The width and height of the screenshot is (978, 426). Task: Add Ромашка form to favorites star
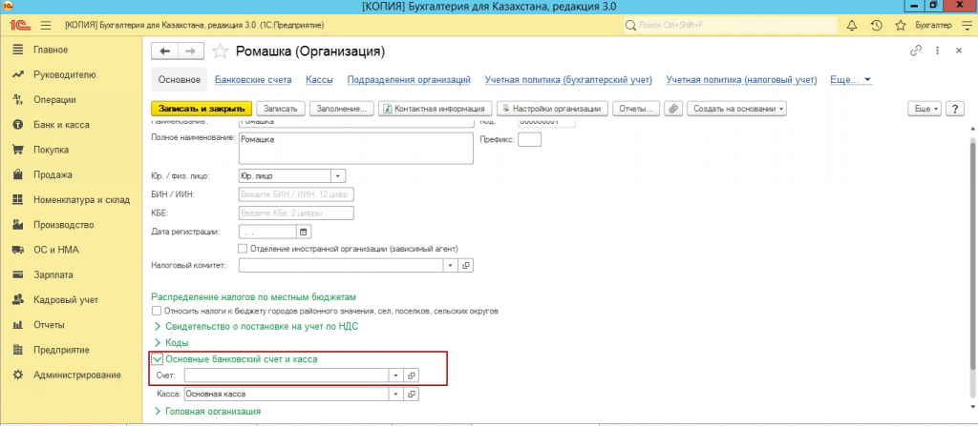pos(221,51)
